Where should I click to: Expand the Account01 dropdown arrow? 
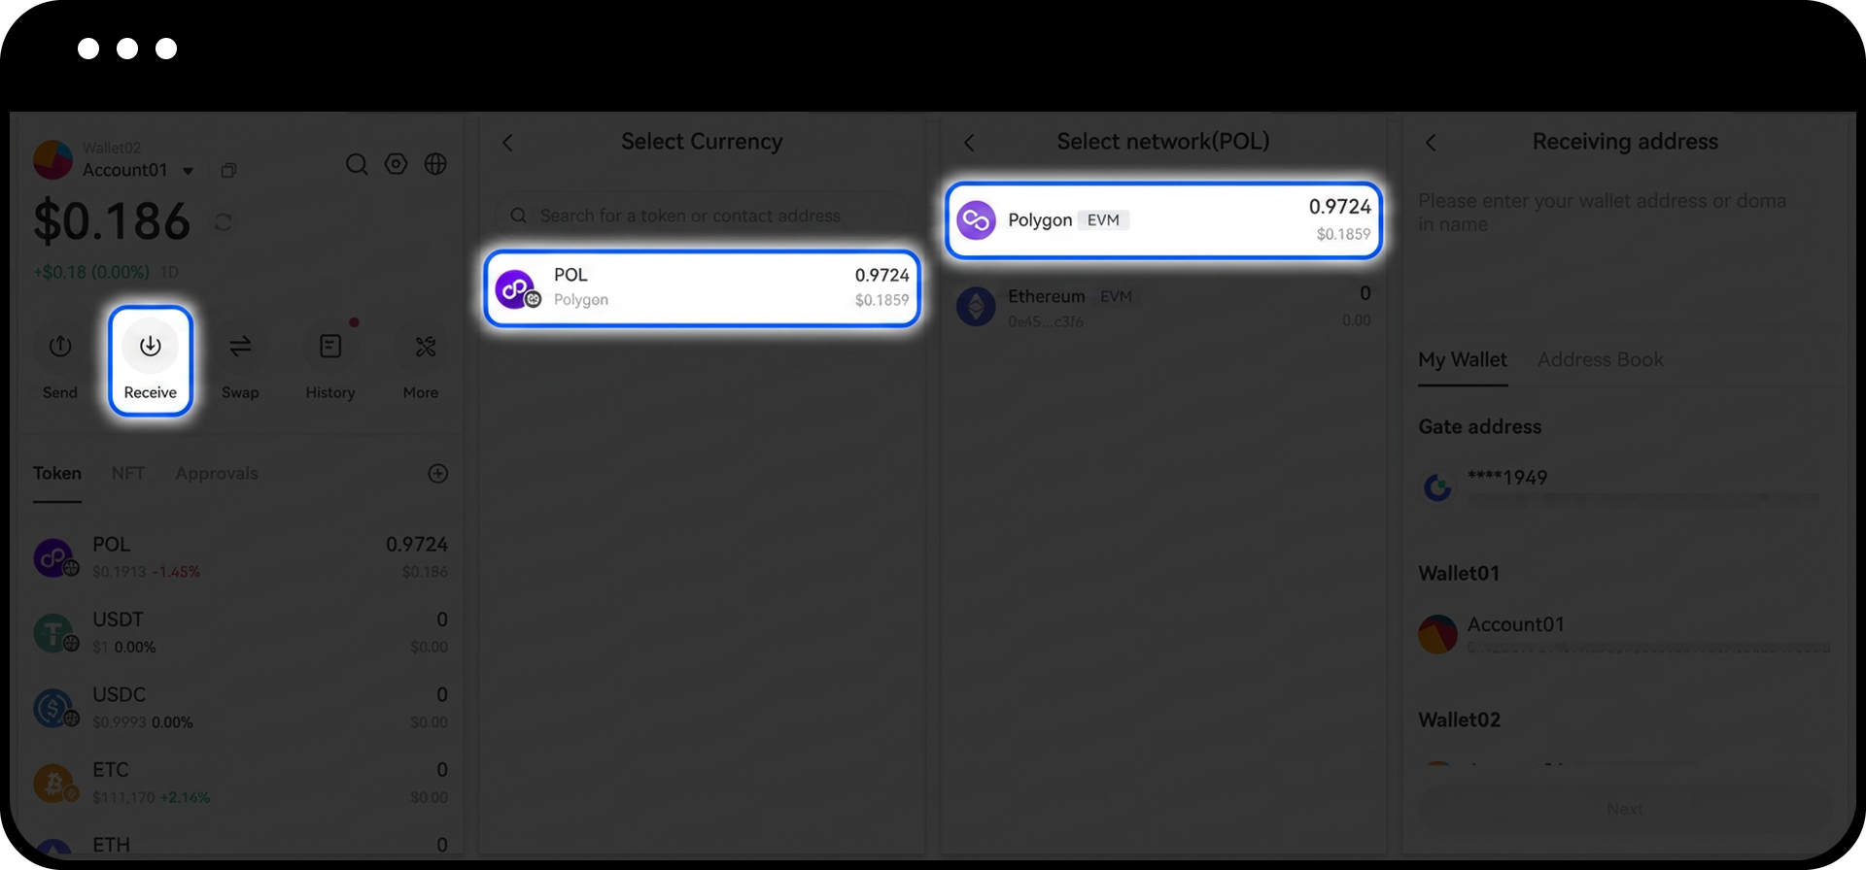point(189,171)
